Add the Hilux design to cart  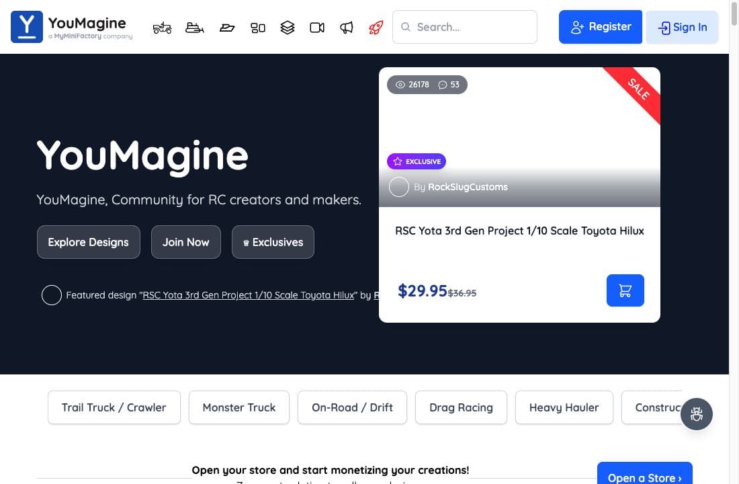click(x=625, y=290)
